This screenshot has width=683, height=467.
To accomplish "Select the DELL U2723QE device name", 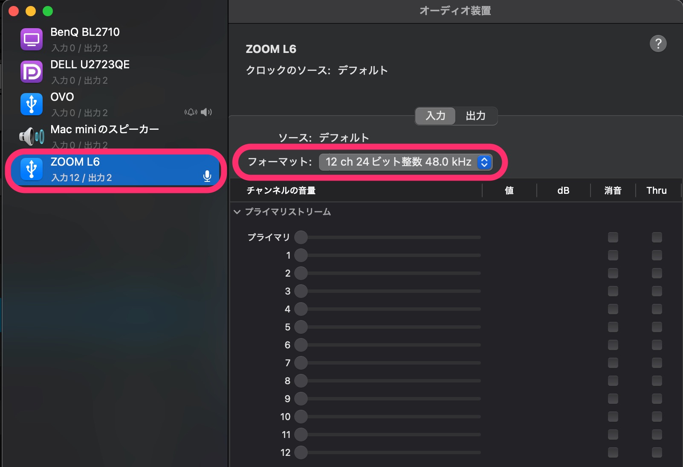I will click(90, 64).
